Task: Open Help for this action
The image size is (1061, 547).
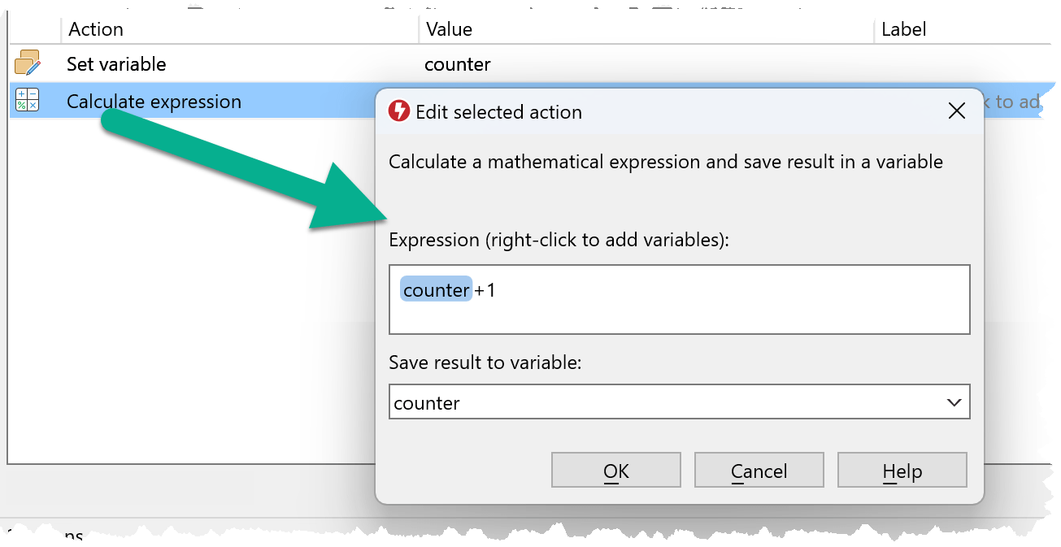Action: [x=902, y=471]
